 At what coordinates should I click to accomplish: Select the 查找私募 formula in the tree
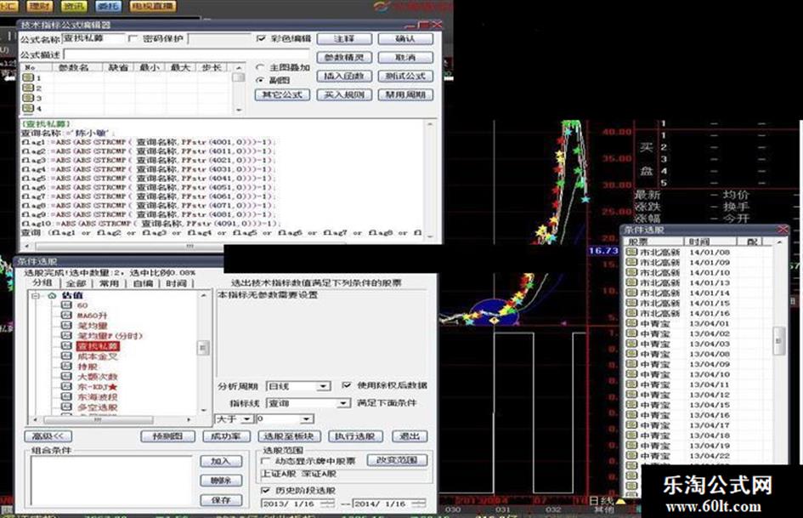99,346
